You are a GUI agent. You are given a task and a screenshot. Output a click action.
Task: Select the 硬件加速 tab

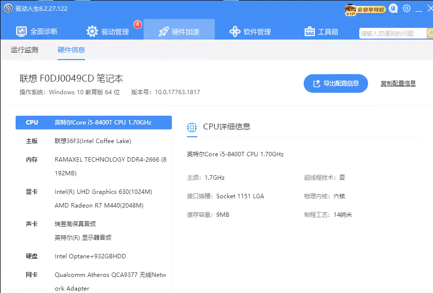click(x=179, y=29)
